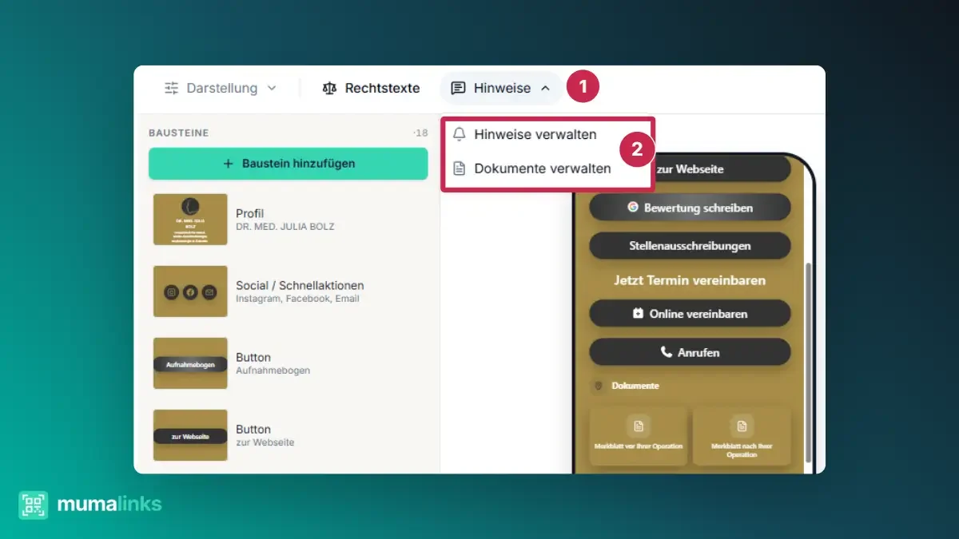Open the Darstellung dropdown
The height and width of the screenshot is (539, 959).
pos(221,88)
